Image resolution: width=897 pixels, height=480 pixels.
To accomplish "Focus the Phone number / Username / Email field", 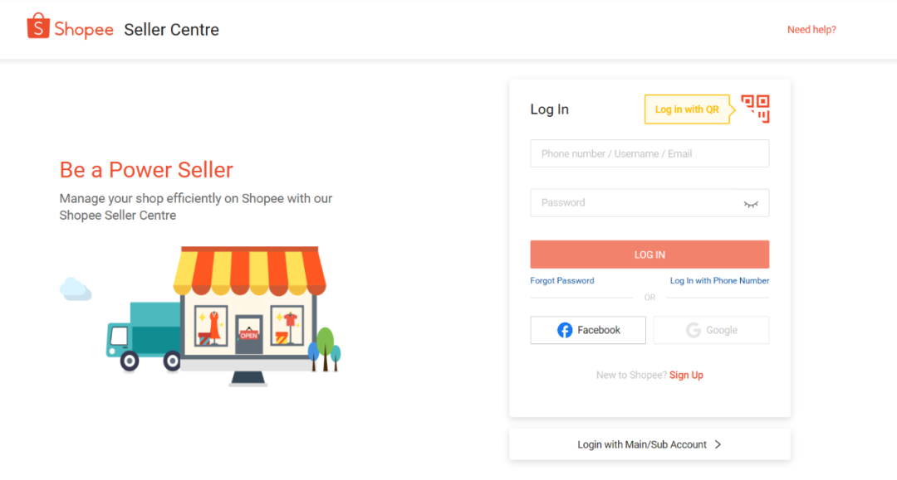I will [649, 153].
